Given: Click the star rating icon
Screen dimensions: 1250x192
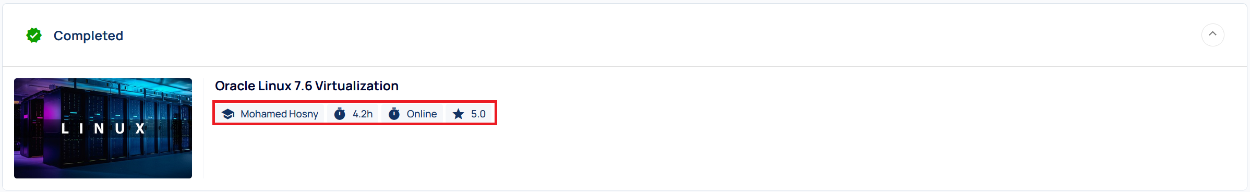Looking at the screenshot, I should click(458, 114).
